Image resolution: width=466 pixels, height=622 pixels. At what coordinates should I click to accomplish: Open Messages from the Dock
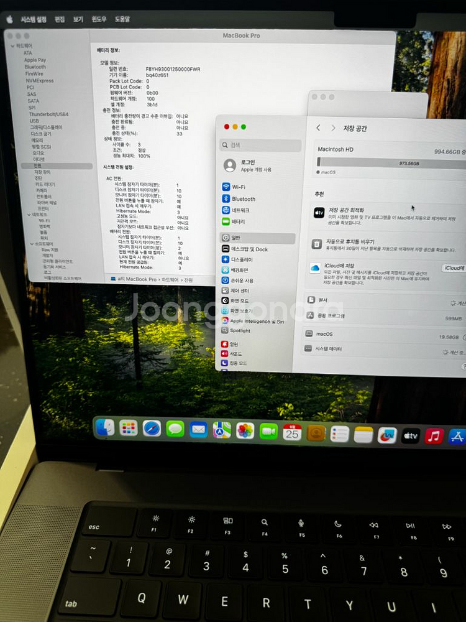click(175, 429)
